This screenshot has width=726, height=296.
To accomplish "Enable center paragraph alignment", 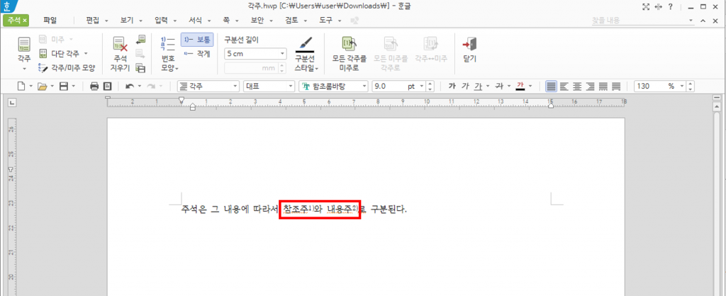I will click(578, 86).
